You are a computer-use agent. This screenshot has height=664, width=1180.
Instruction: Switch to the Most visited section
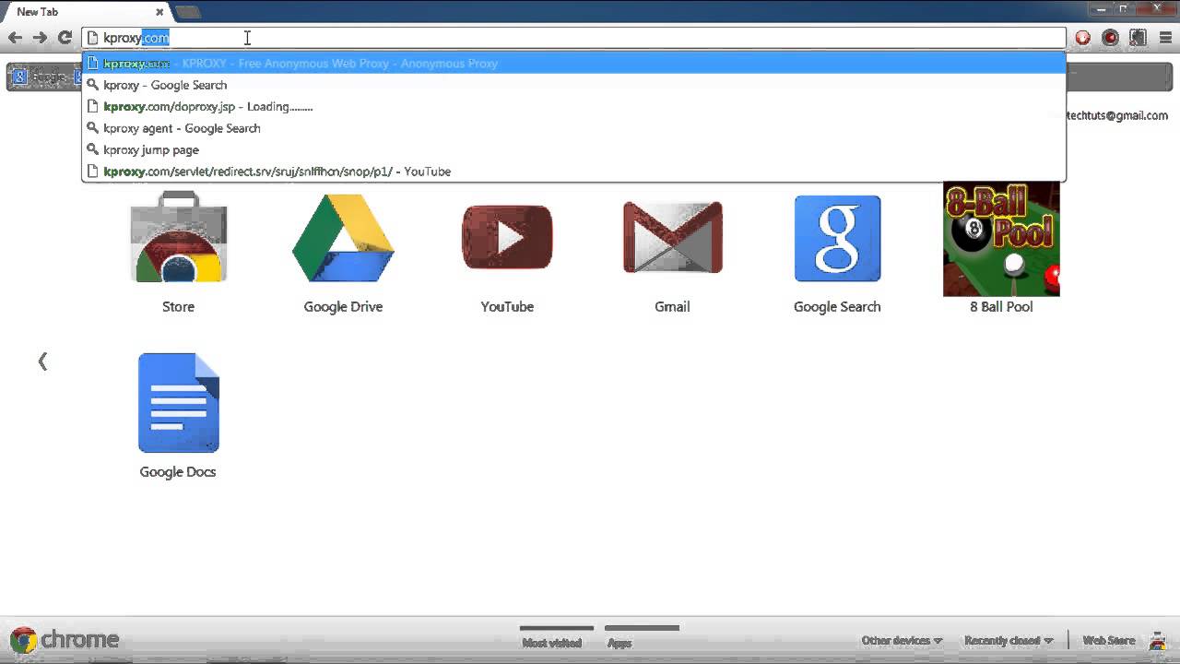551,643
